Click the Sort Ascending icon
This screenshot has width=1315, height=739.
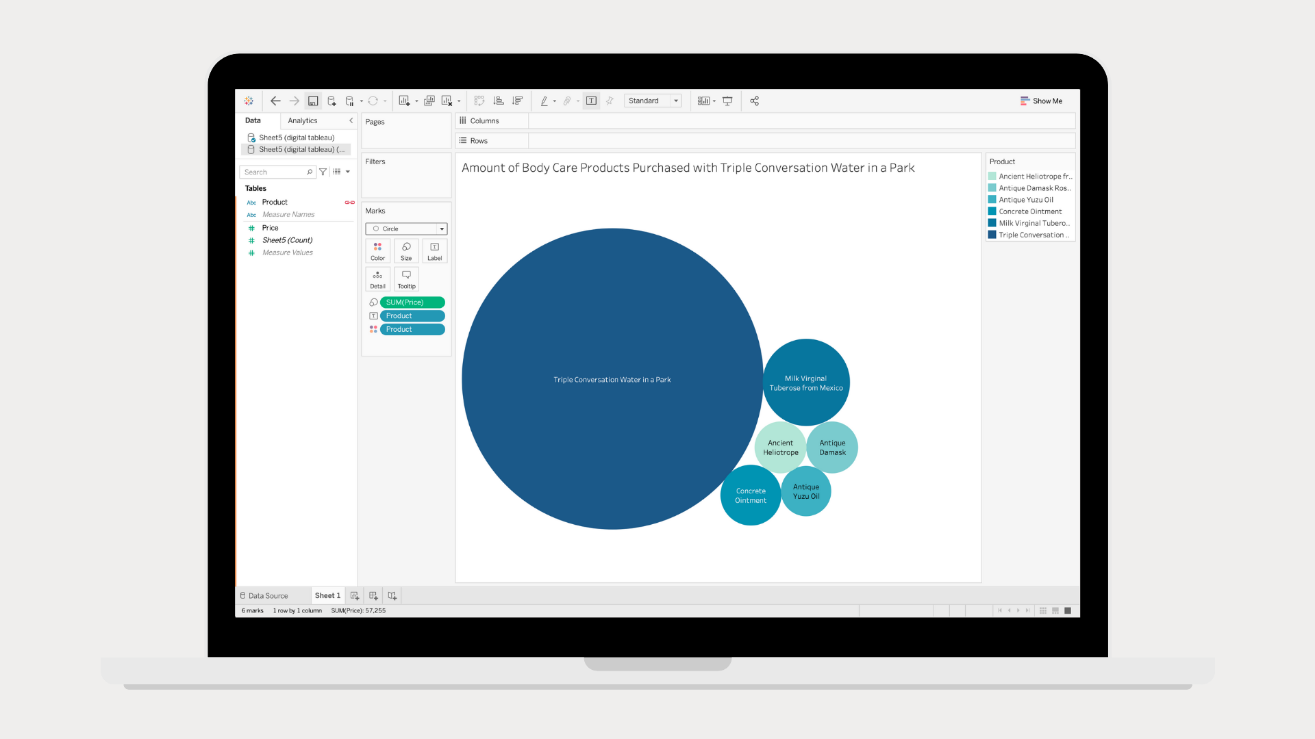coord(499,101)
